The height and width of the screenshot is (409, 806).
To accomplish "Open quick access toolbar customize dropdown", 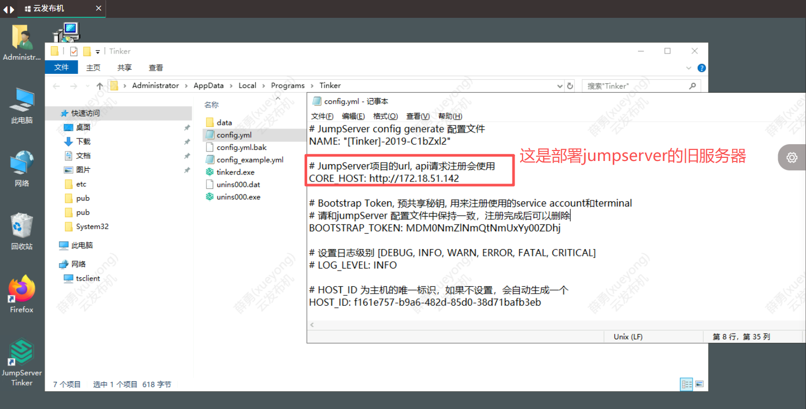I will click(98, 51).
